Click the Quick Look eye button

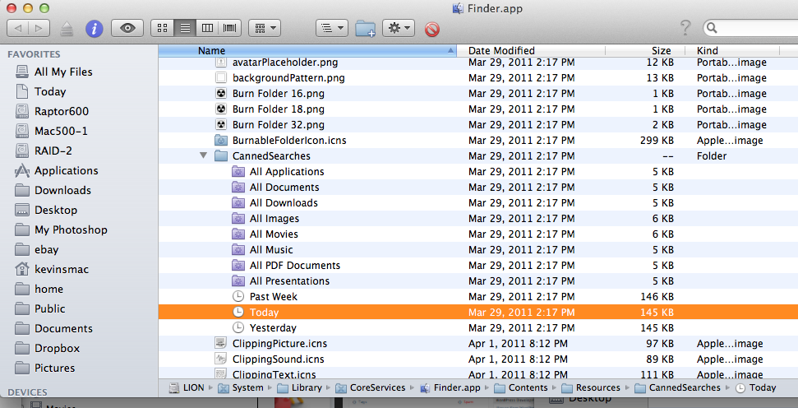(x=127, y=28)
